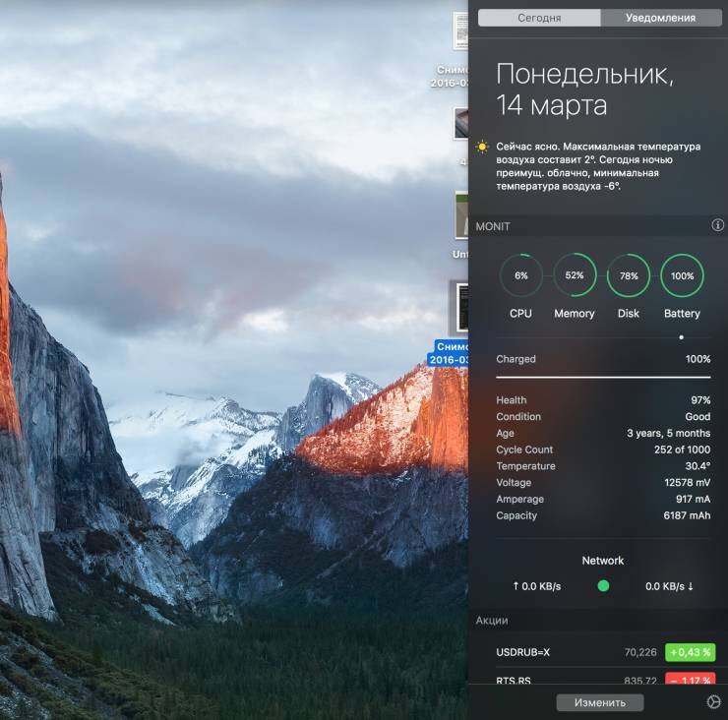Viewport: 728px width, 720px height.
Task: Click the 70,226 USDRUB price
Action: coord(640,652)
